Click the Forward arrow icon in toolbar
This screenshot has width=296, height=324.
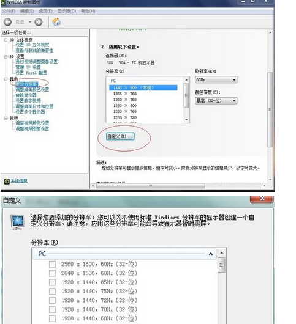click(x=39, y=21)
